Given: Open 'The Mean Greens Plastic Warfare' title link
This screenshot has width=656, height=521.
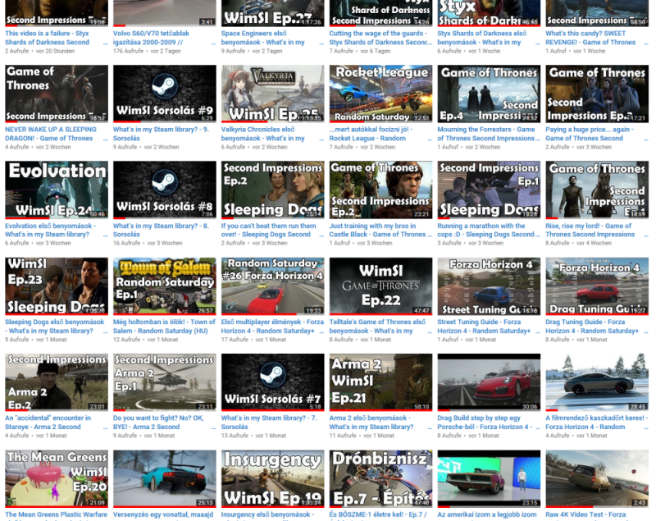Looking at the screenshot, I should coord(56,514).
